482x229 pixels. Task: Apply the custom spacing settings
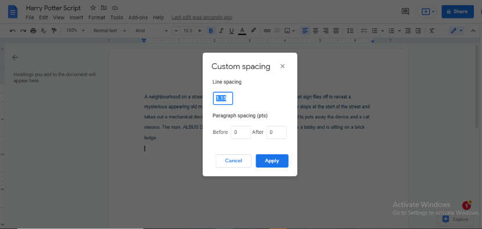click(x=272, y=161)
